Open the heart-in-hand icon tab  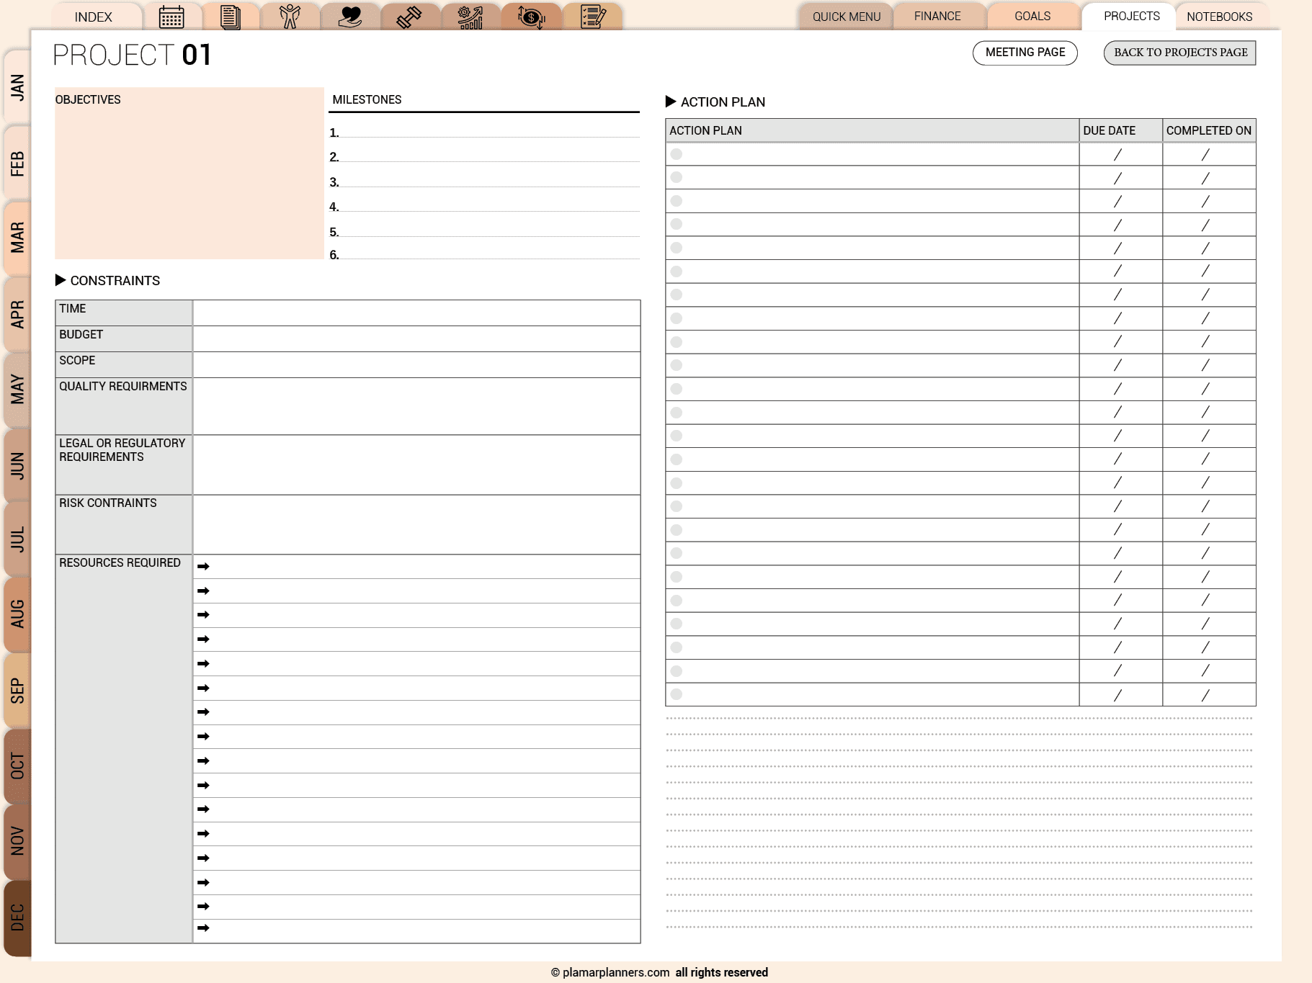coord(350,17)
